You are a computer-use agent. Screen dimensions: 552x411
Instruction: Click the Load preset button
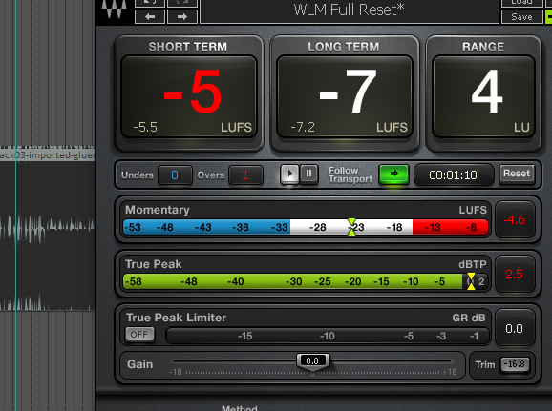[521, 2]
